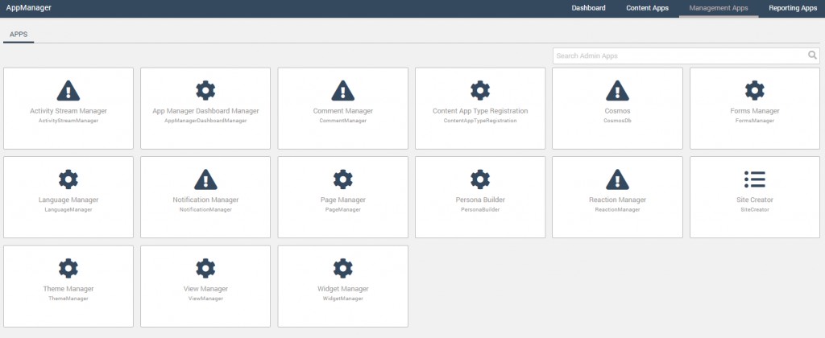
Task: Click the Search Admin Apps field
Action: (x=679, y=56)
